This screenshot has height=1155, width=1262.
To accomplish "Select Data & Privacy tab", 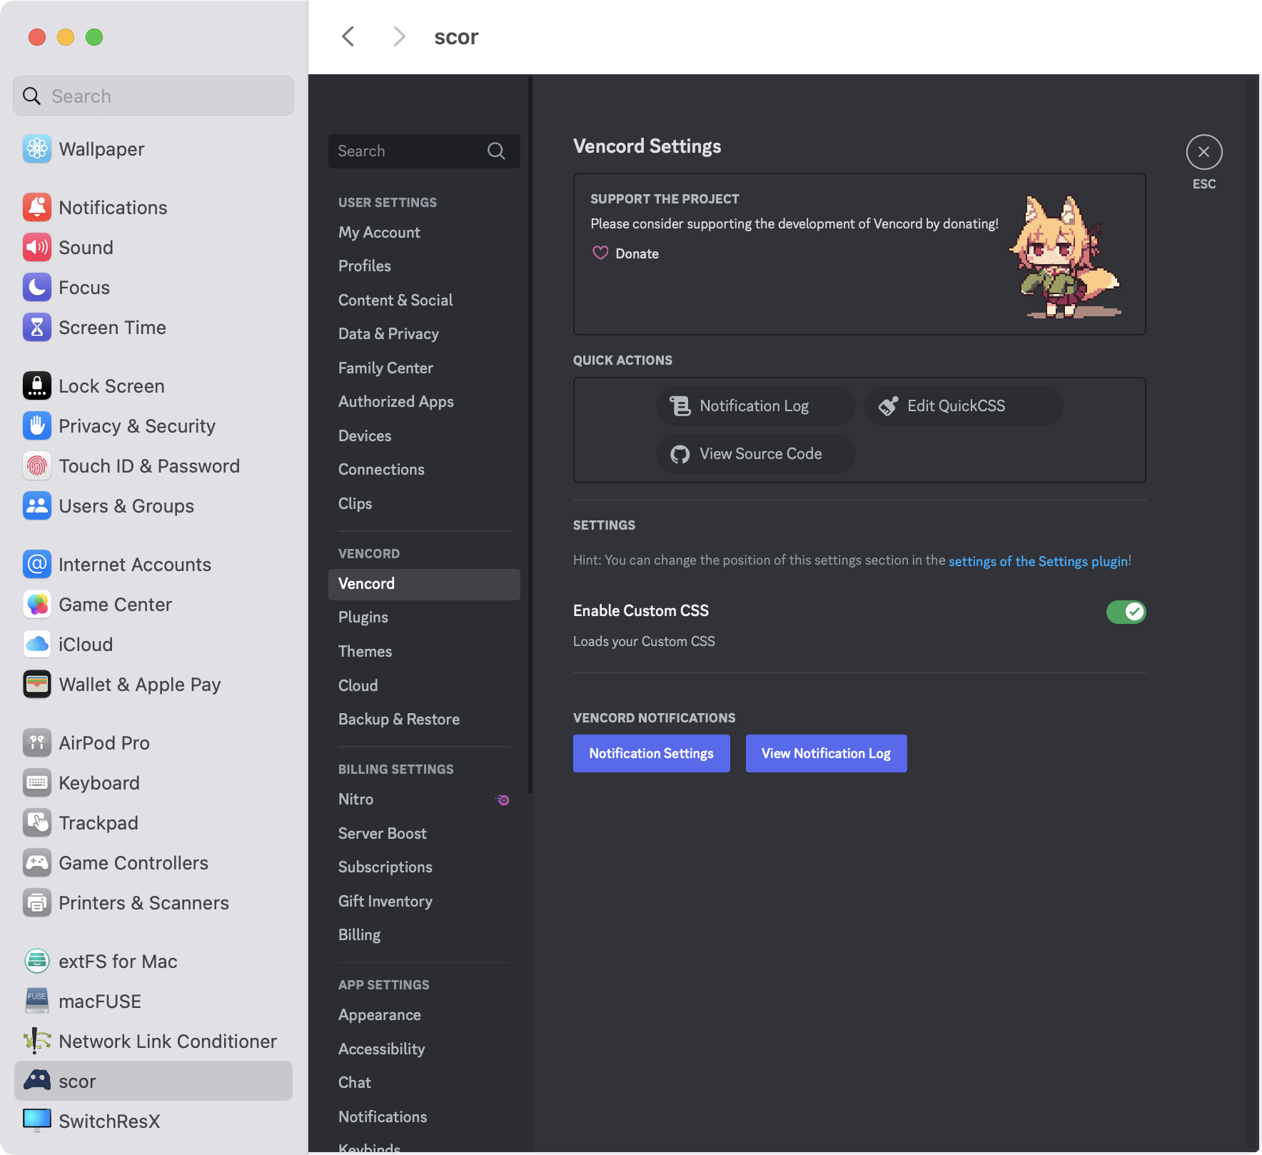I will pyautogui.click(x=424, y=334).
